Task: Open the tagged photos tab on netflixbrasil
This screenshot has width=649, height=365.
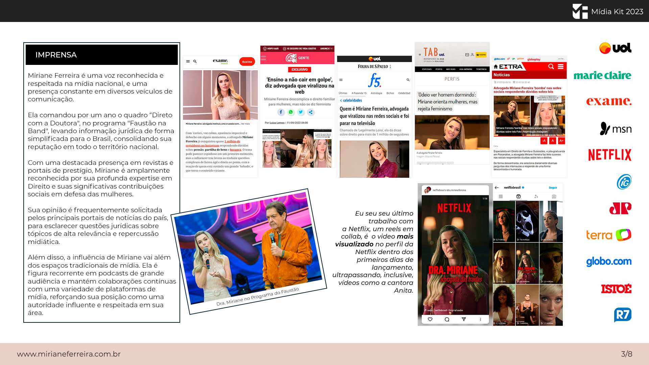Action: (x=554, y=196)
